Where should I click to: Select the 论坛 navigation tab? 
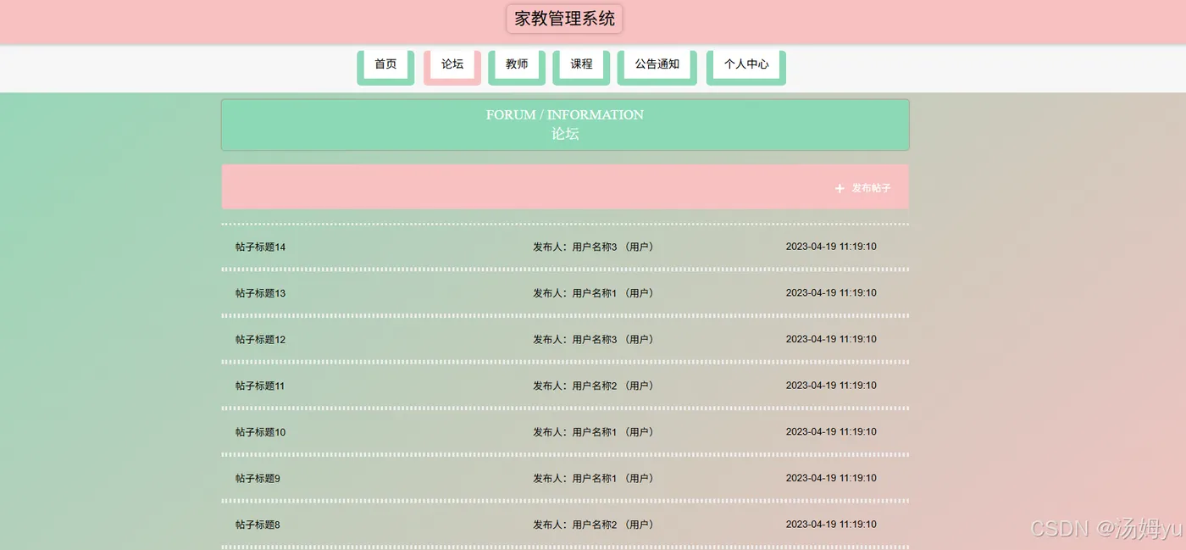tap(452, 64)
